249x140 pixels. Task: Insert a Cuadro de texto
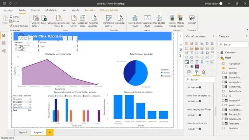[x=147, y=21]
